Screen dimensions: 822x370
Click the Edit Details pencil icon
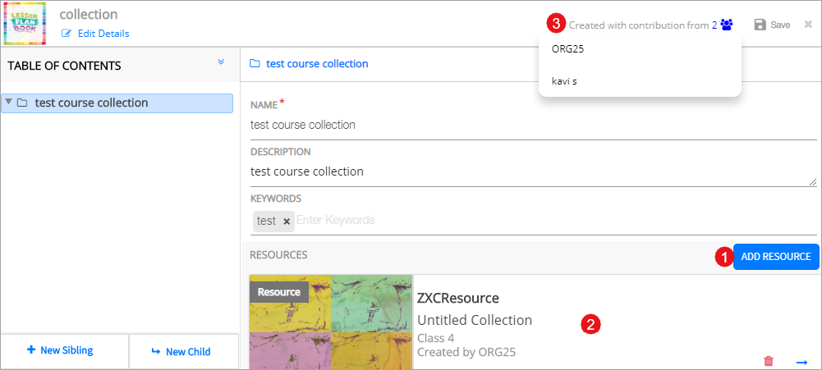pos(67,34)
